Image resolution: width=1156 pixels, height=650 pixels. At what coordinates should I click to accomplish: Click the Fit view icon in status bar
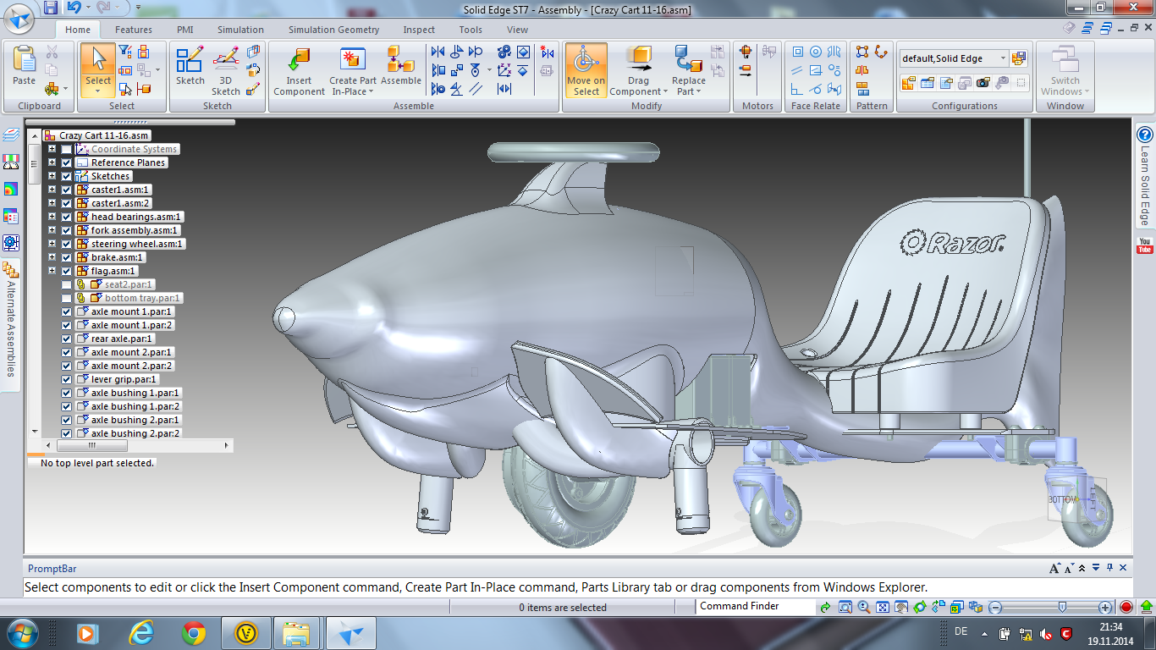(x=882, y=607)
